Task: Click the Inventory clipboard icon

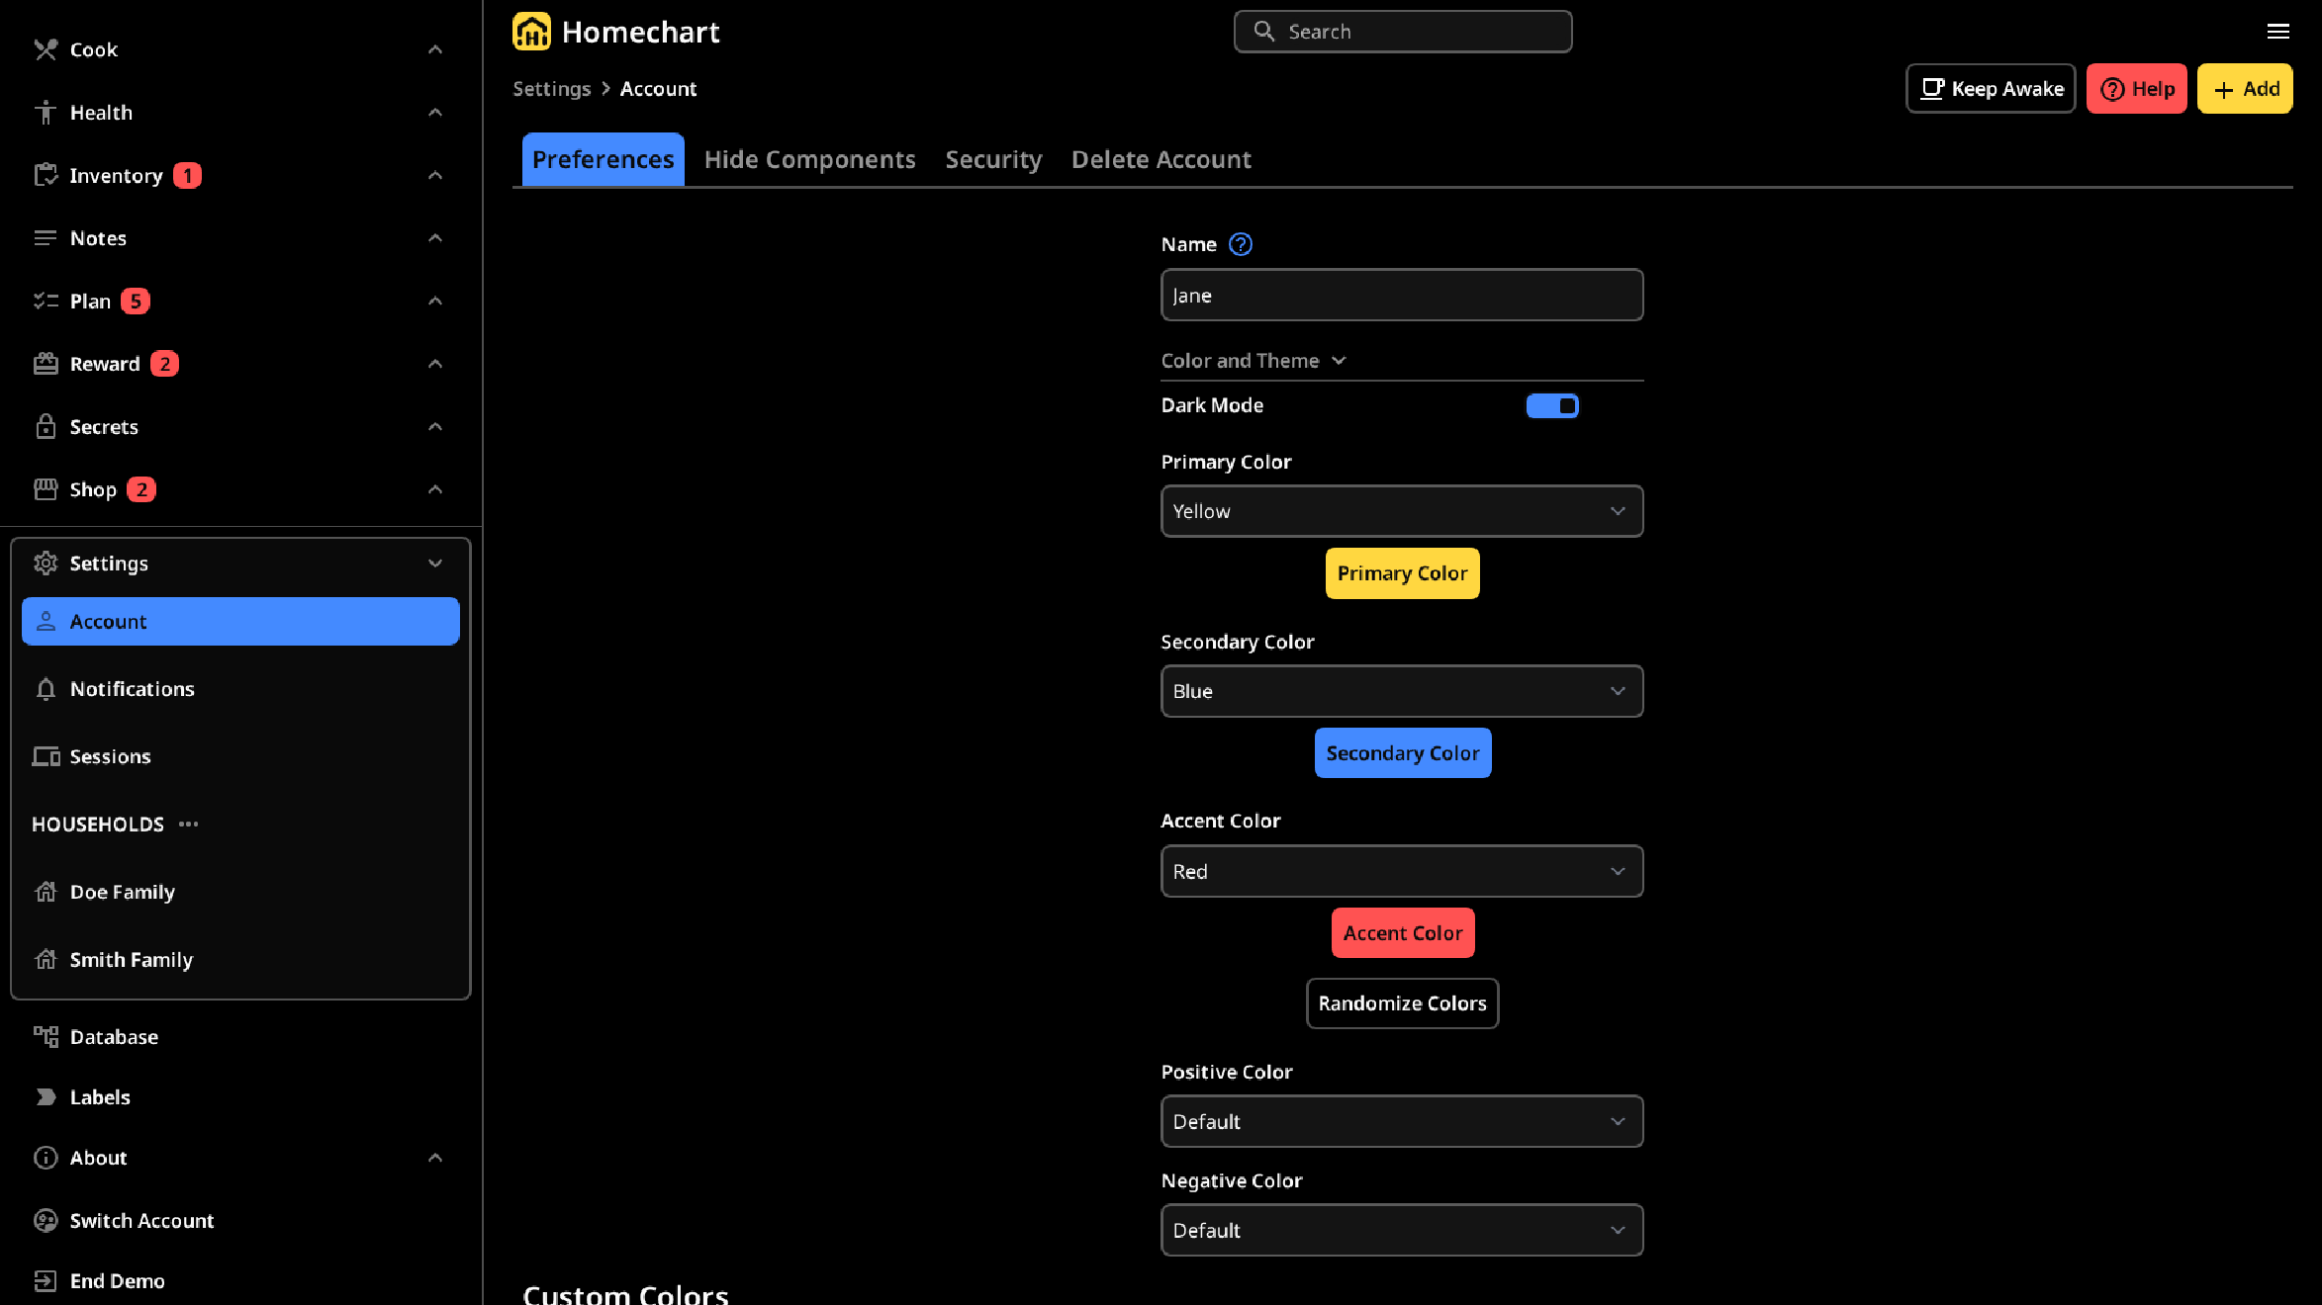Action: (45, 175)
